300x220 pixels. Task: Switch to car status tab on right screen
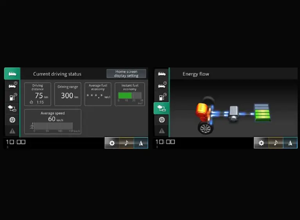tap(161, 74)
